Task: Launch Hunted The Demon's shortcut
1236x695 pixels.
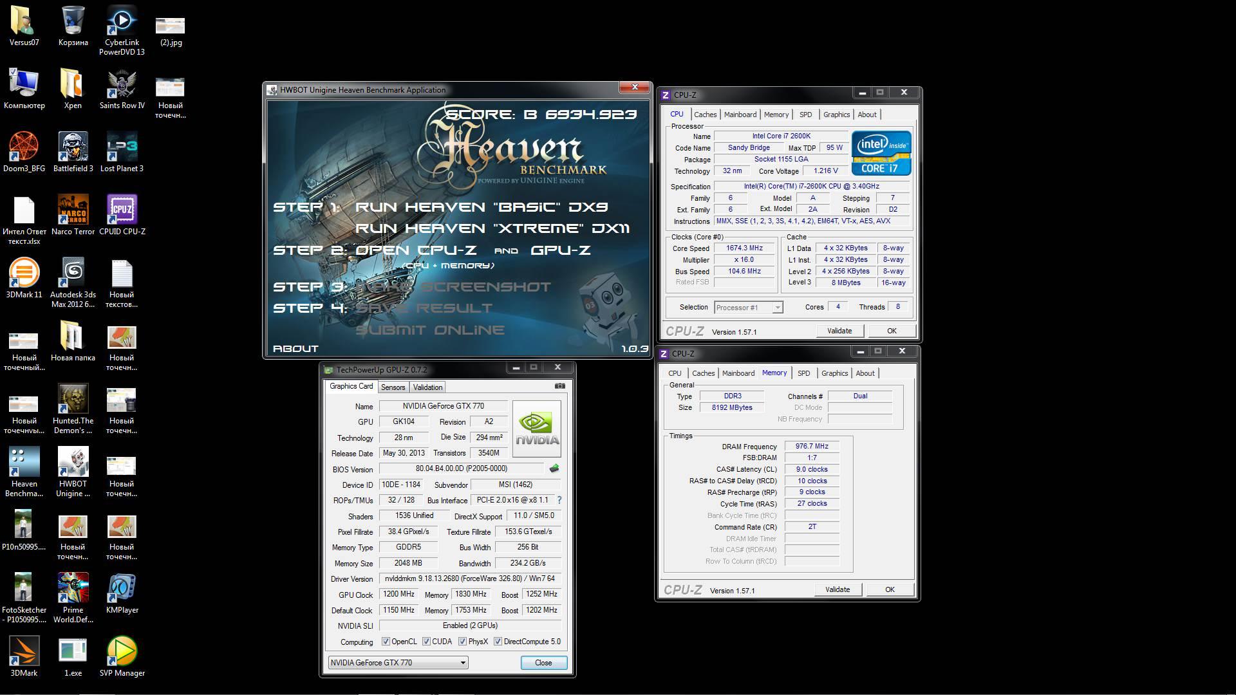Action: tap(73, 409)
